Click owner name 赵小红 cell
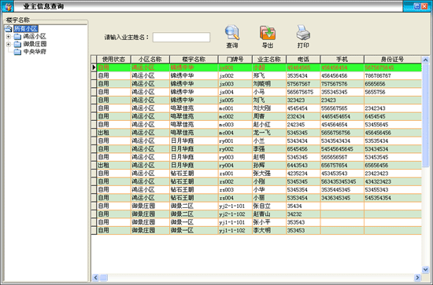Viewport: 433px width, 285px height. click(x=269, y=125)
